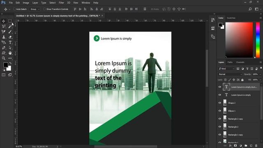This screenshot has width=263, height=148.
Task: Delete layer with trash icon
Action: tap(256, 146)
